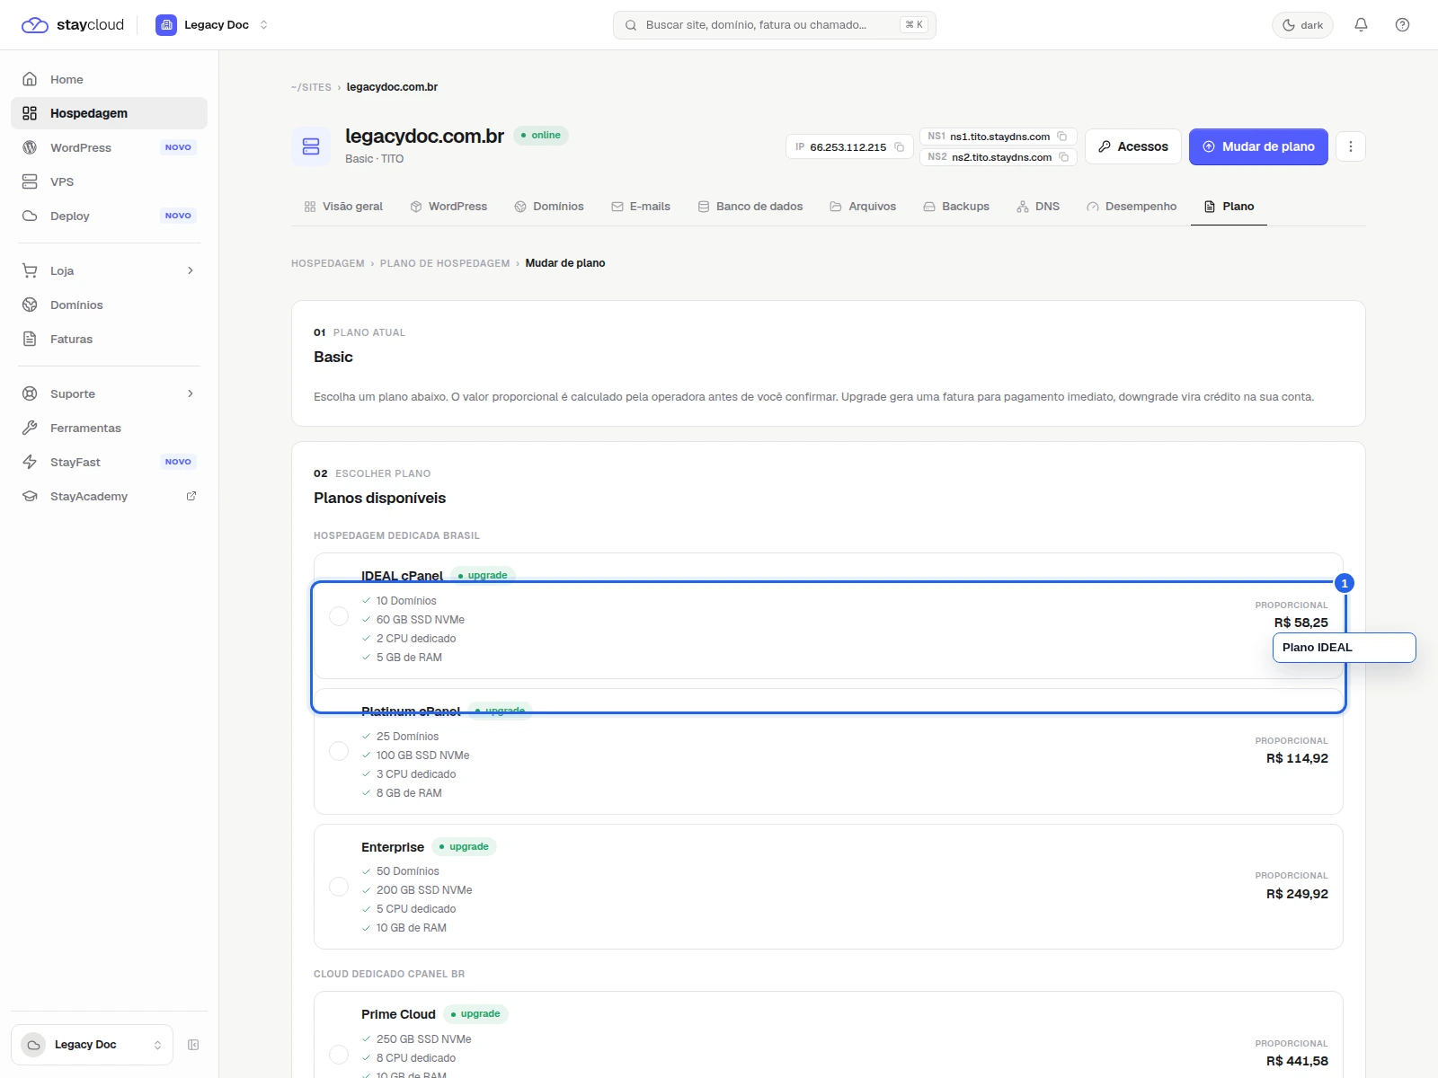The image size is (1438, 1078).
Task: Click the Enterprise upgrade badge
Action: pos(465,846)
